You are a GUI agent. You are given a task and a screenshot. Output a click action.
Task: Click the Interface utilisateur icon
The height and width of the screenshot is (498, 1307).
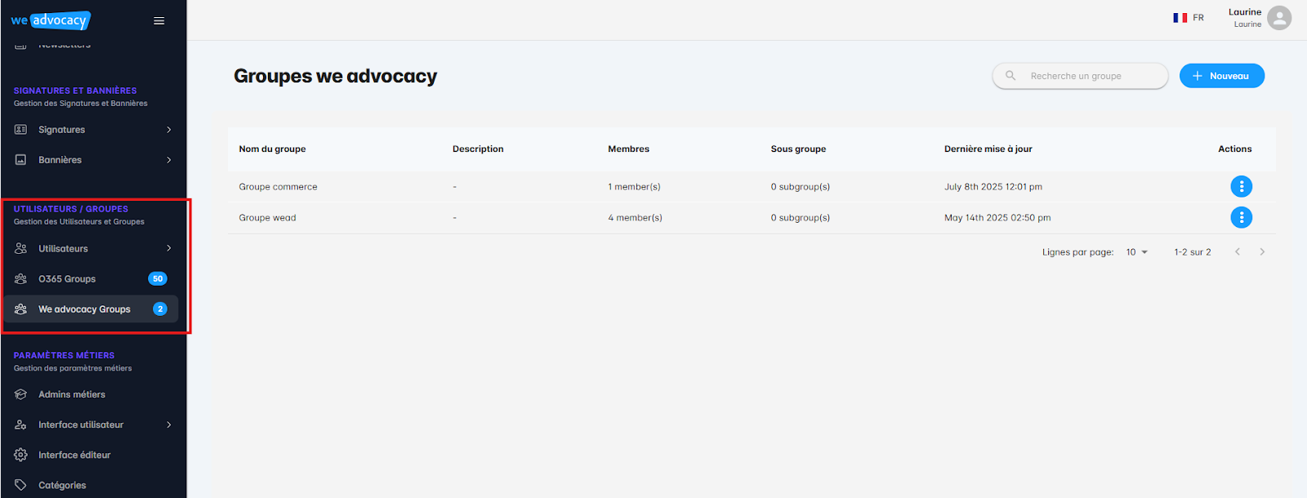click(x=21, y=425)
